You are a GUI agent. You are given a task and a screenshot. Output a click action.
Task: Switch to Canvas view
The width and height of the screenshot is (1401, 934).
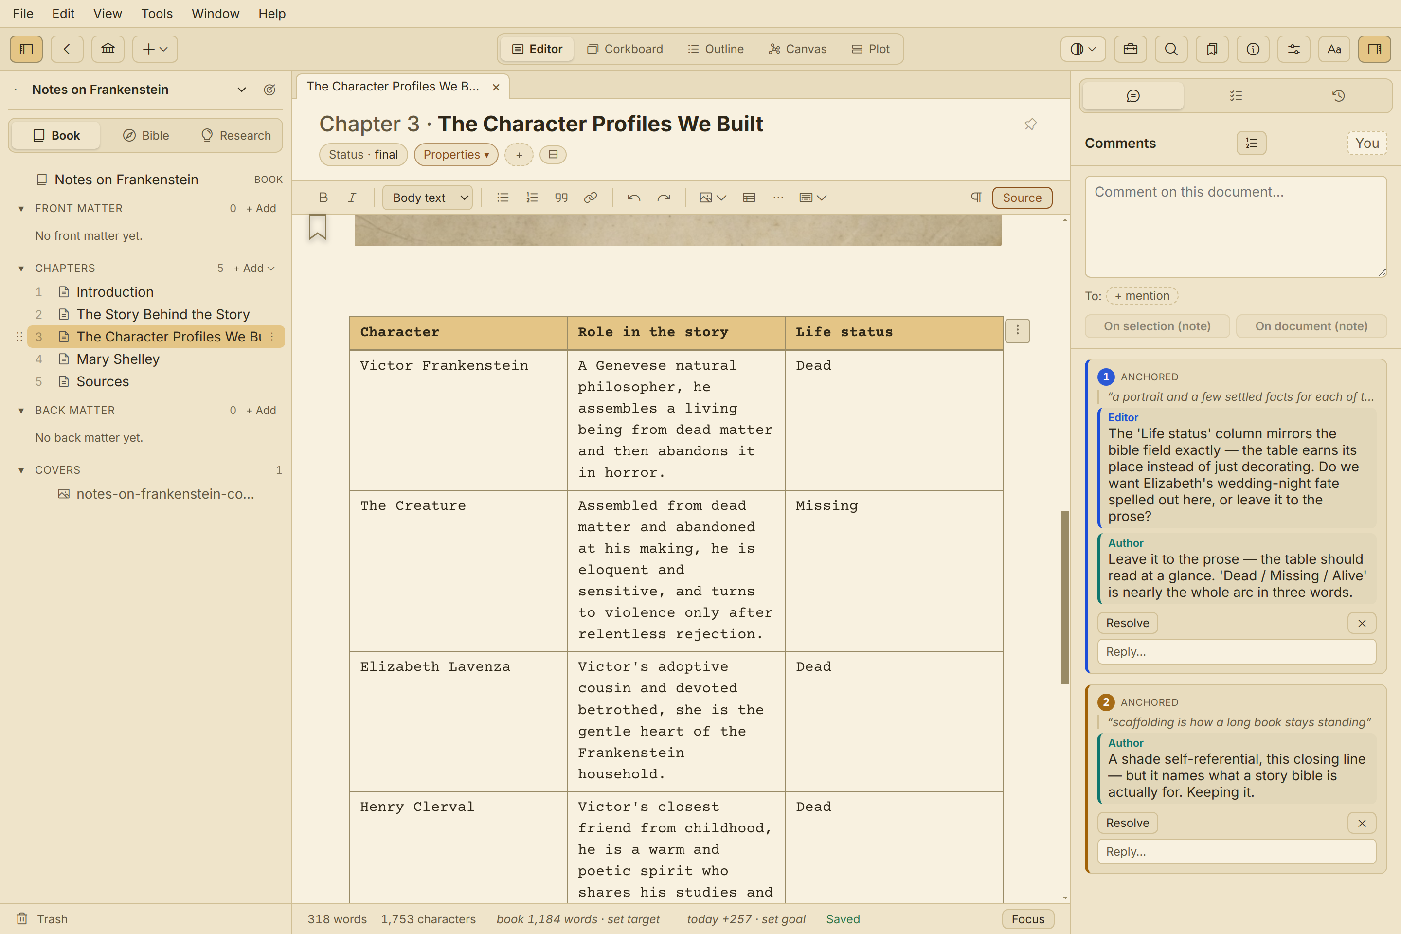pos(797,49)
